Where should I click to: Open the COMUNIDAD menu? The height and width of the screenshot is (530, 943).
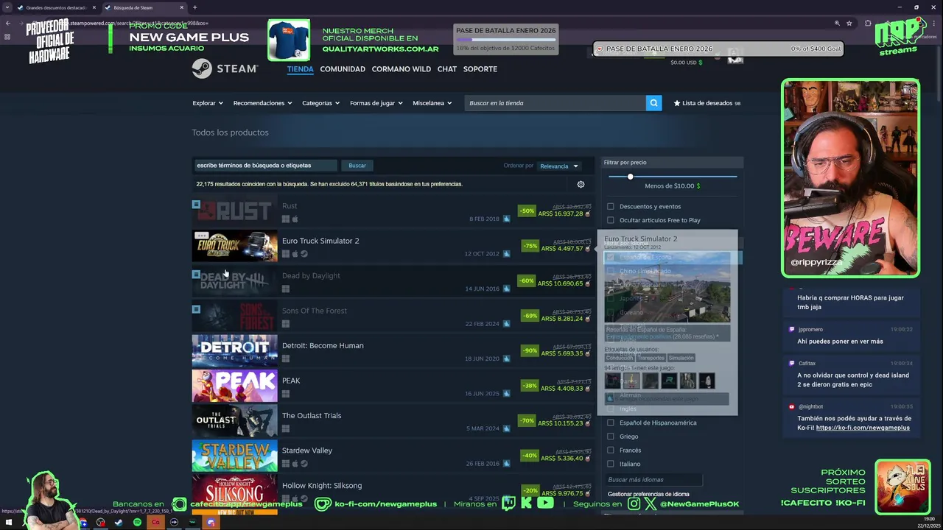coord(343,69)
